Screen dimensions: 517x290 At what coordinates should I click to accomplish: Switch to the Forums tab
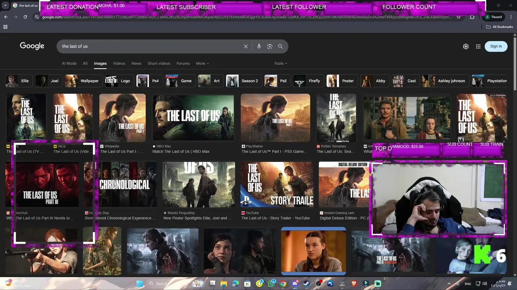point(183,63)
